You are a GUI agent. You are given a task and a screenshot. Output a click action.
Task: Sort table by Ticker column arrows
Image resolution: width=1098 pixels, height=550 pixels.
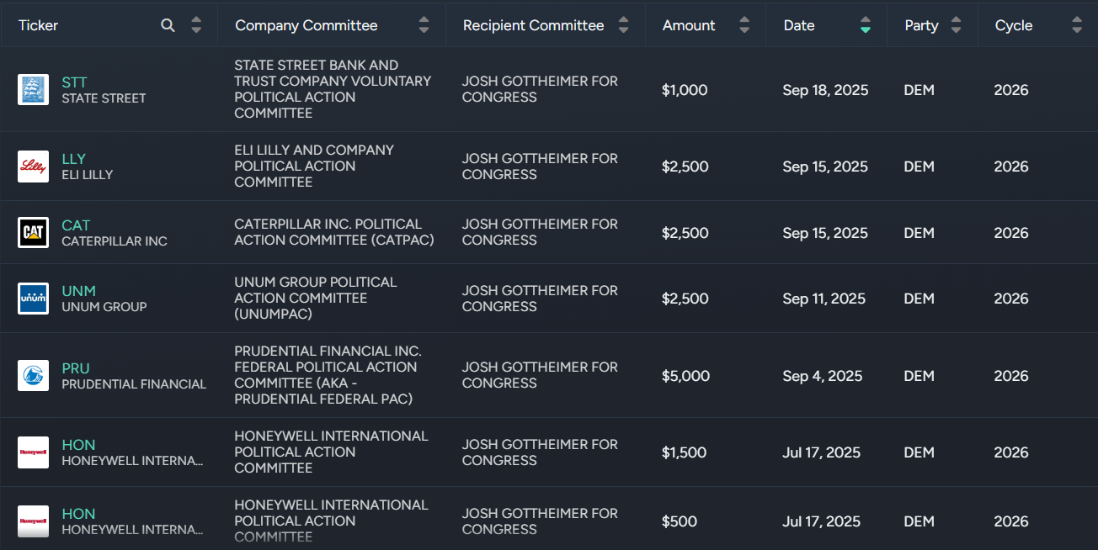pos(196,25)
